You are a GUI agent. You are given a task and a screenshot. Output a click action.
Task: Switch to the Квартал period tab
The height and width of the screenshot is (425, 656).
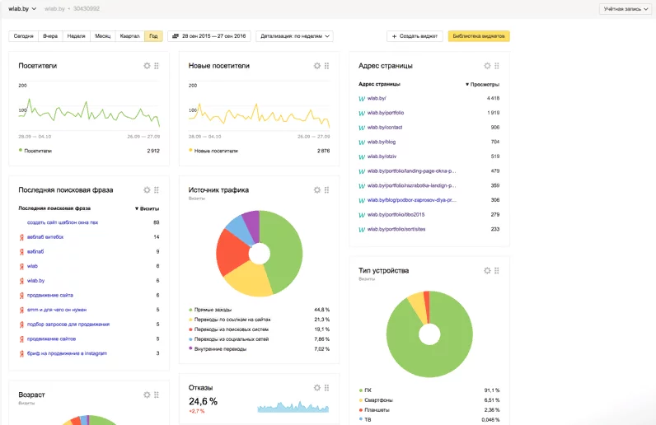point(129,36)
